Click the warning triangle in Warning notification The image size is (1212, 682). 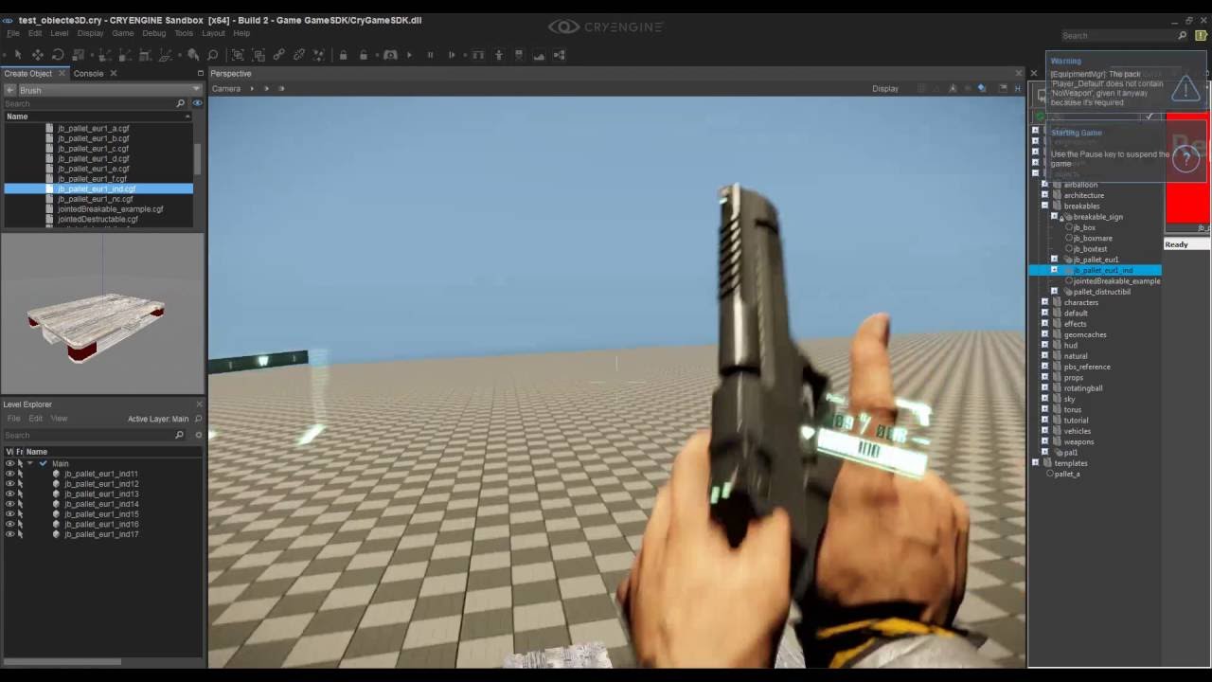[1185, 91]
